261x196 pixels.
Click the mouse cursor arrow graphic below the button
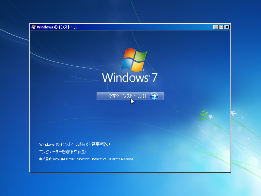tap(132, 101)
